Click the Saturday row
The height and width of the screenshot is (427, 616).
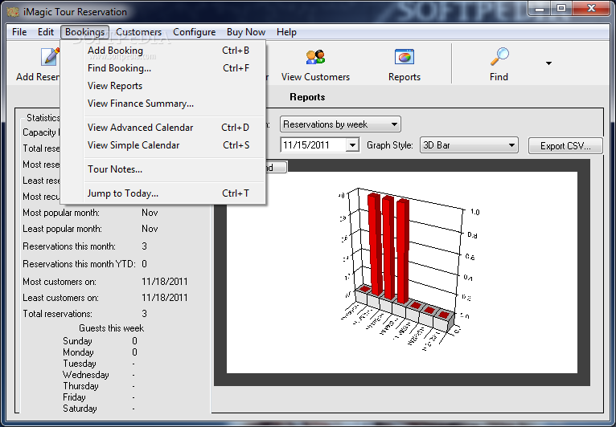pyautogui.click(x=100, y=409)
